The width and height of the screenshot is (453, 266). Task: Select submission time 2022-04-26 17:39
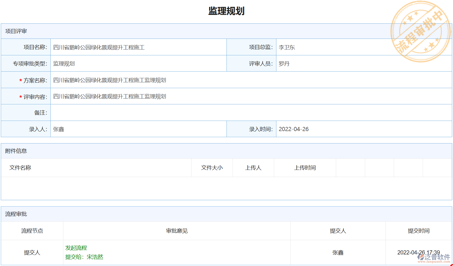(x=419, y=252)
